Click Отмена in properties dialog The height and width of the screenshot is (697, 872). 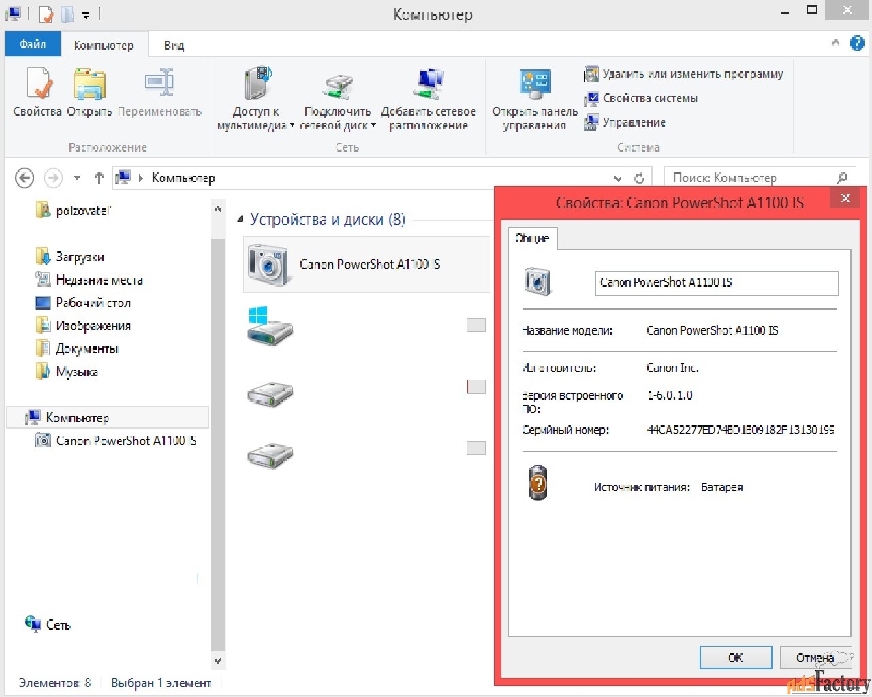pos(815,658)
